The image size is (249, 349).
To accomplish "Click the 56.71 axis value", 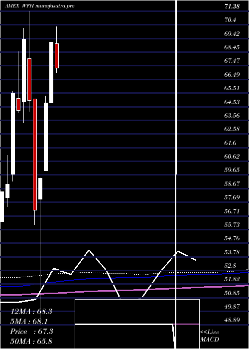I will point(232,211).
